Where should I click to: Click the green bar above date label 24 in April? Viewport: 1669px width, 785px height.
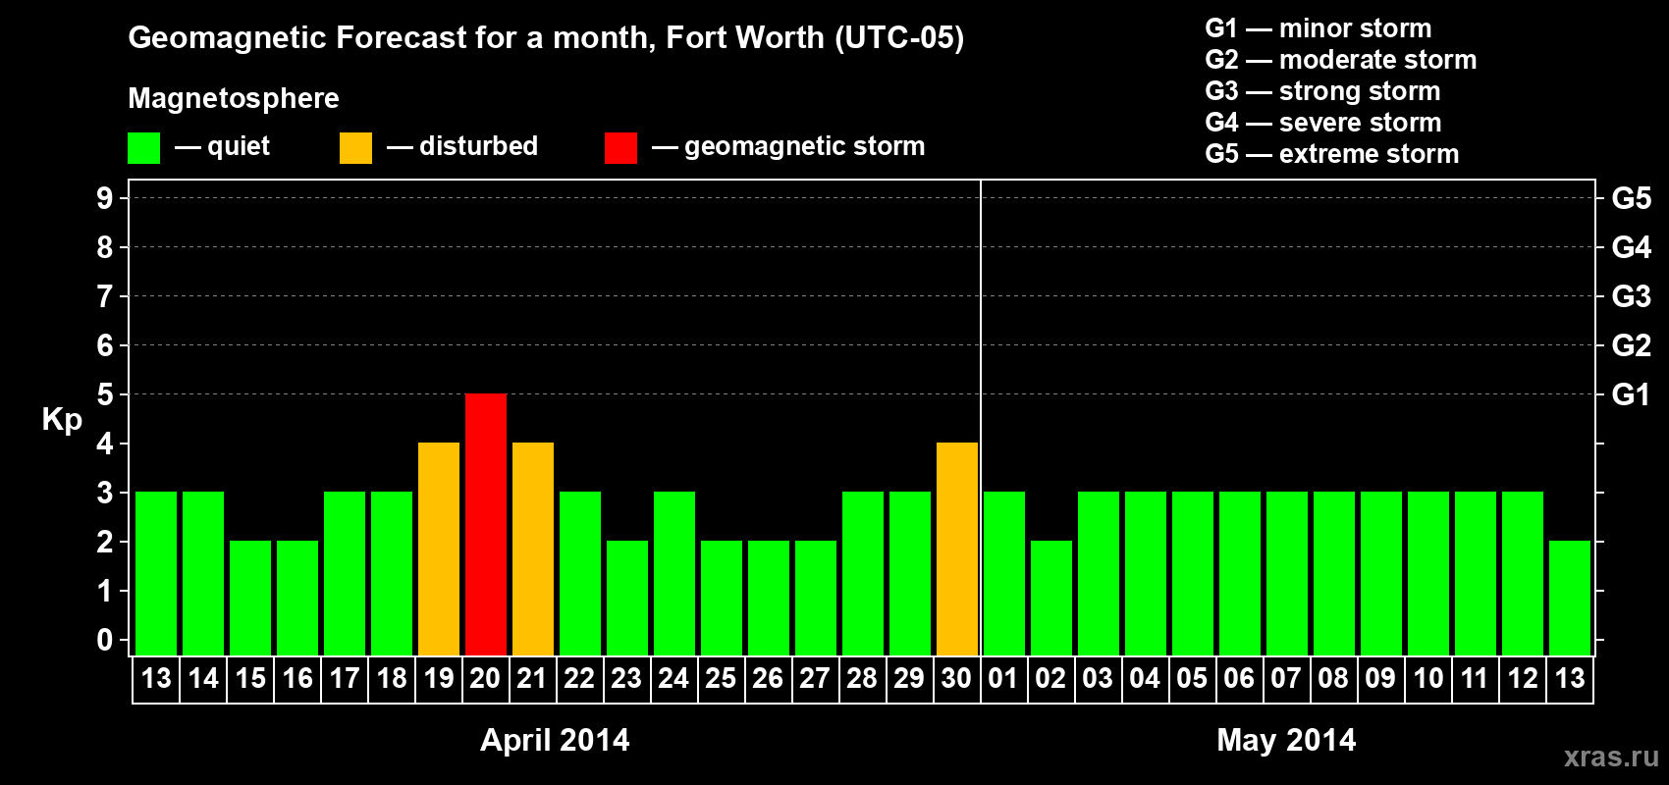tap(674, 573)
